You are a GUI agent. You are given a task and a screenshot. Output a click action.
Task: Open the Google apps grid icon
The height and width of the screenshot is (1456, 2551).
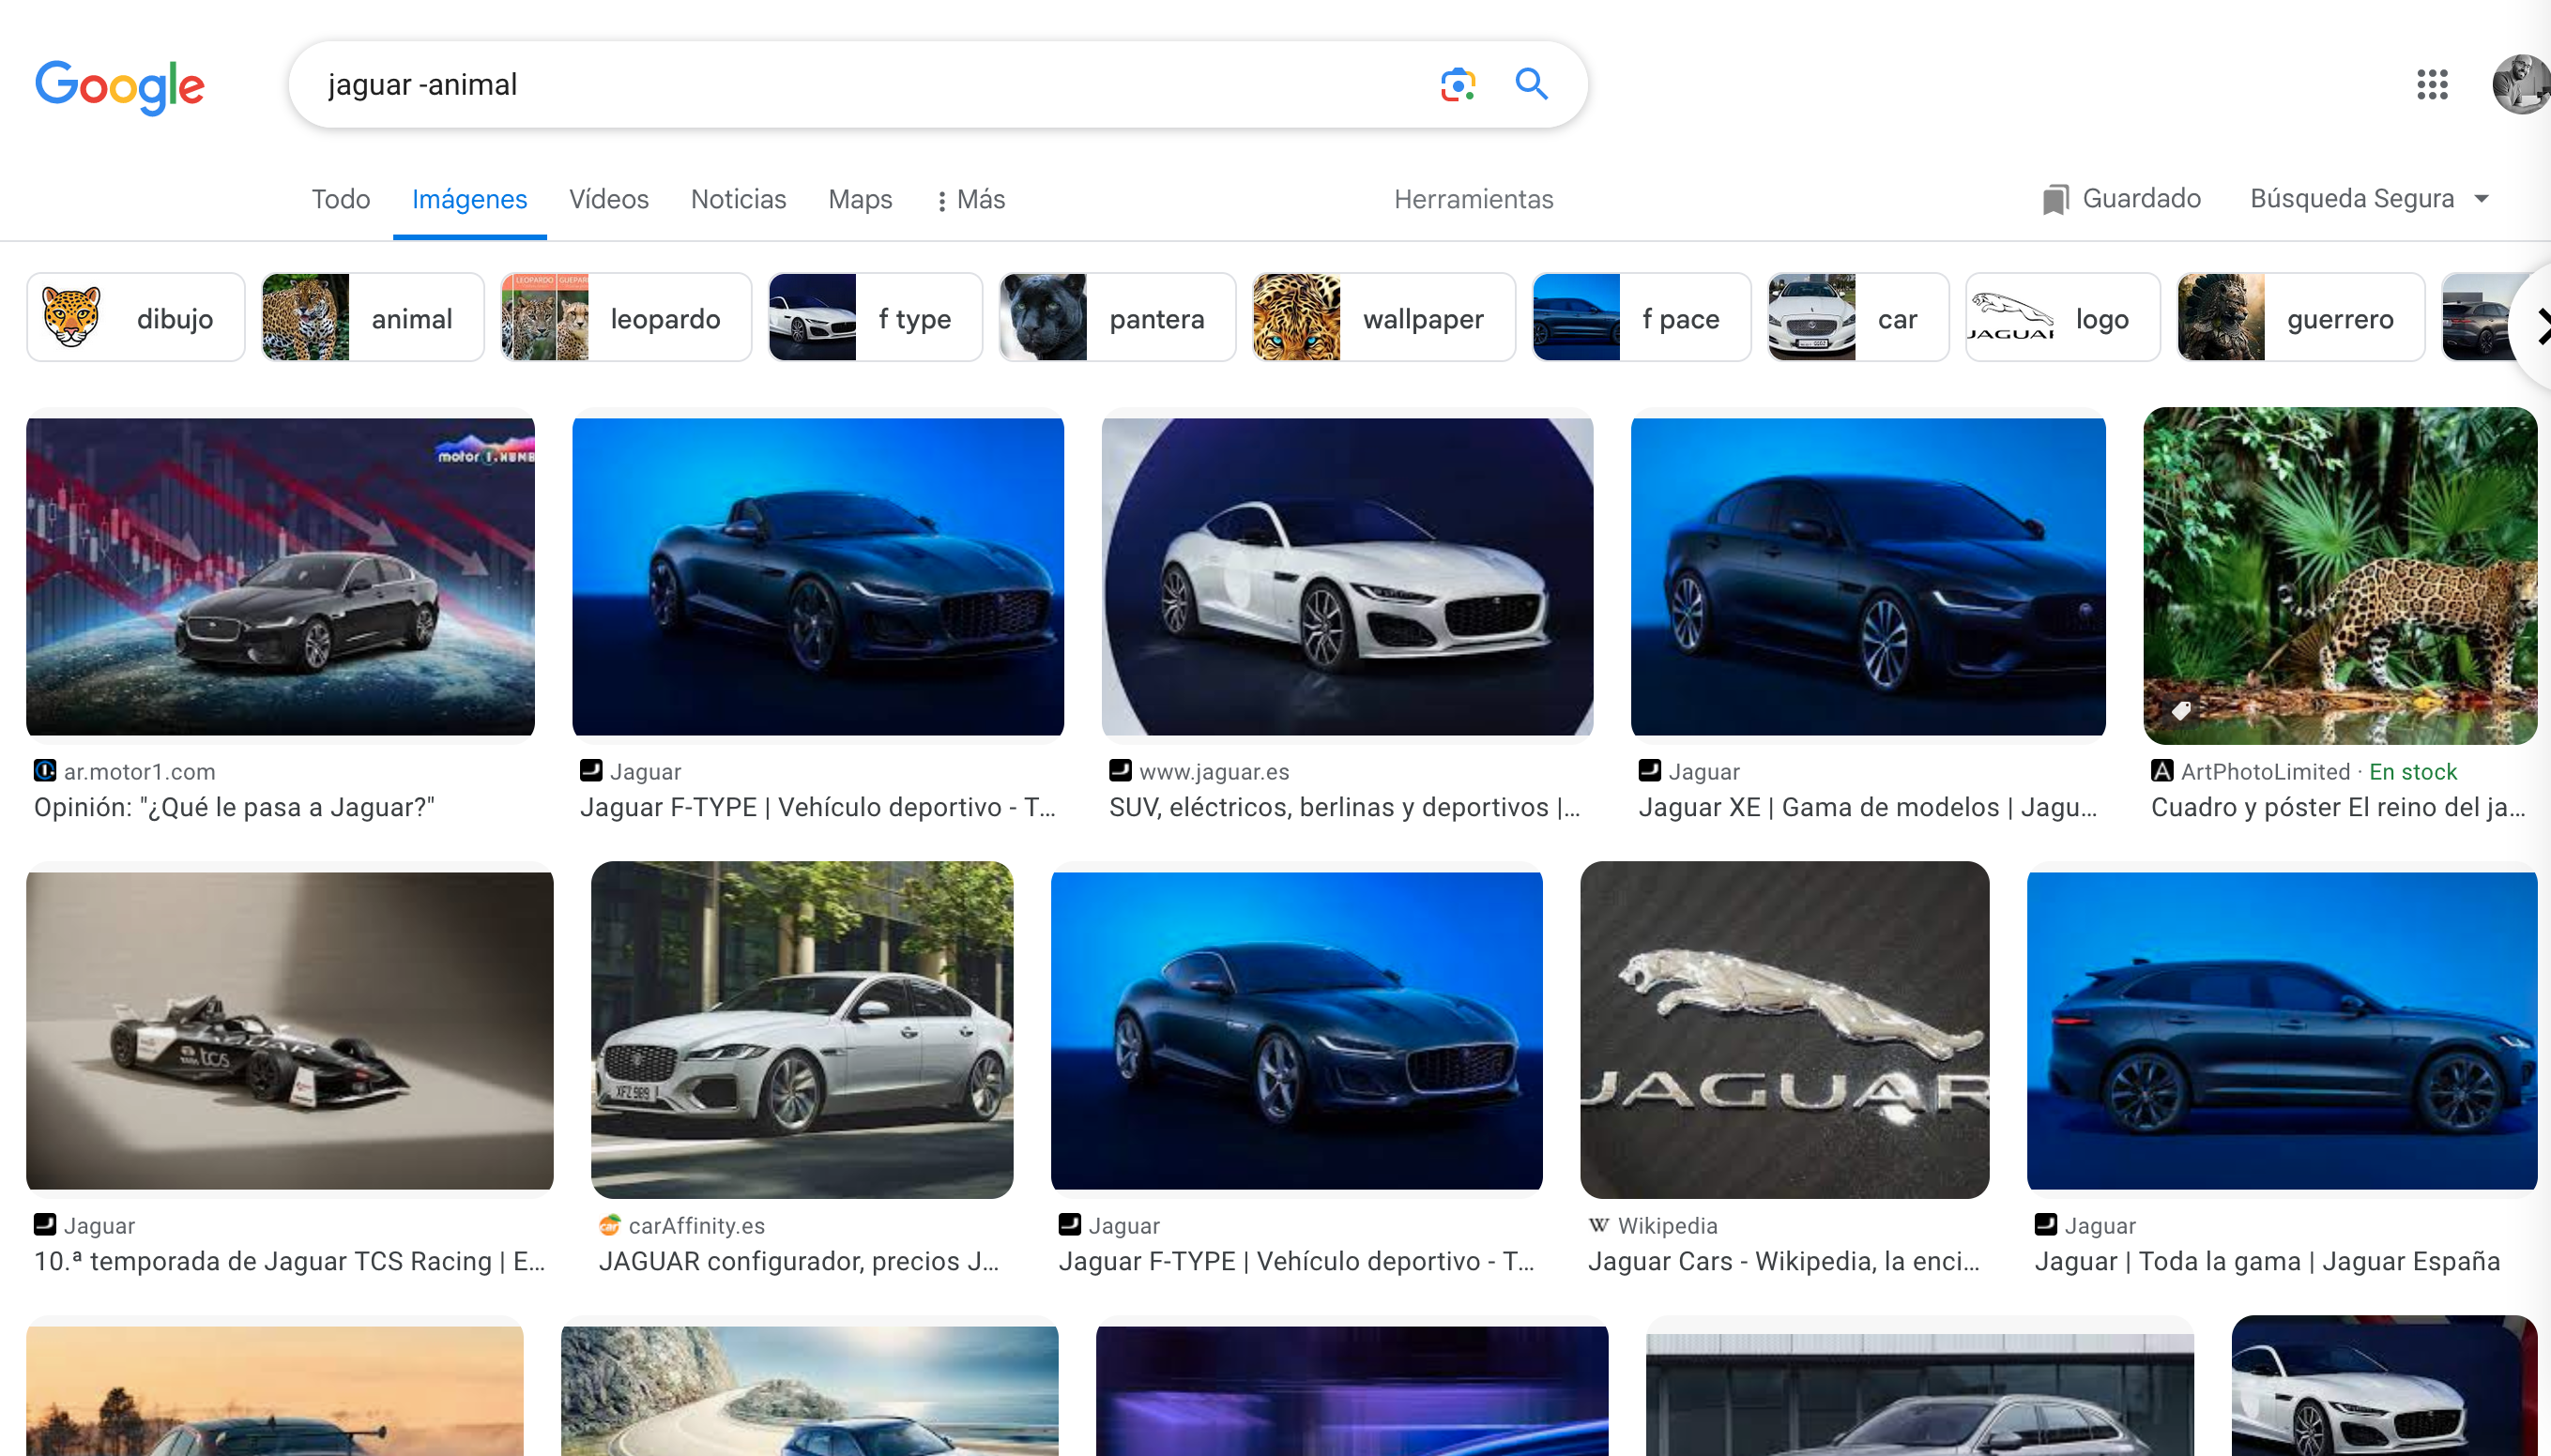(x=2434, y=86)
